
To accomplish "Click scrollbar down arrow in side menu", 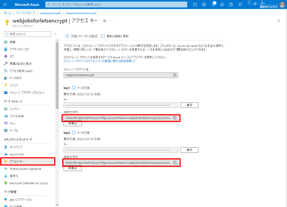I will pyautogui.click(x=57, y=205).
